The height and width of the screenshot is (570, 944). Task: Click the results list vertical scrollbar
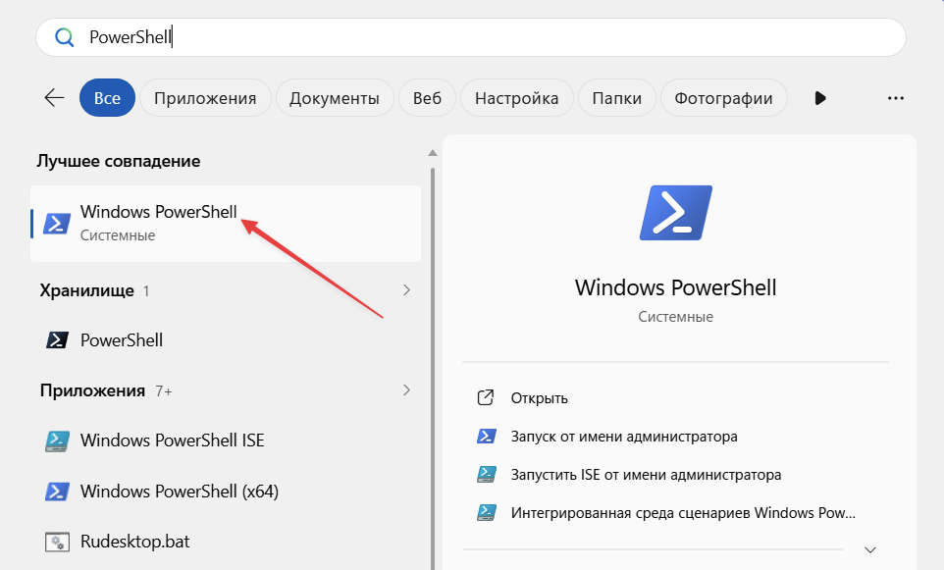point(433,368)
